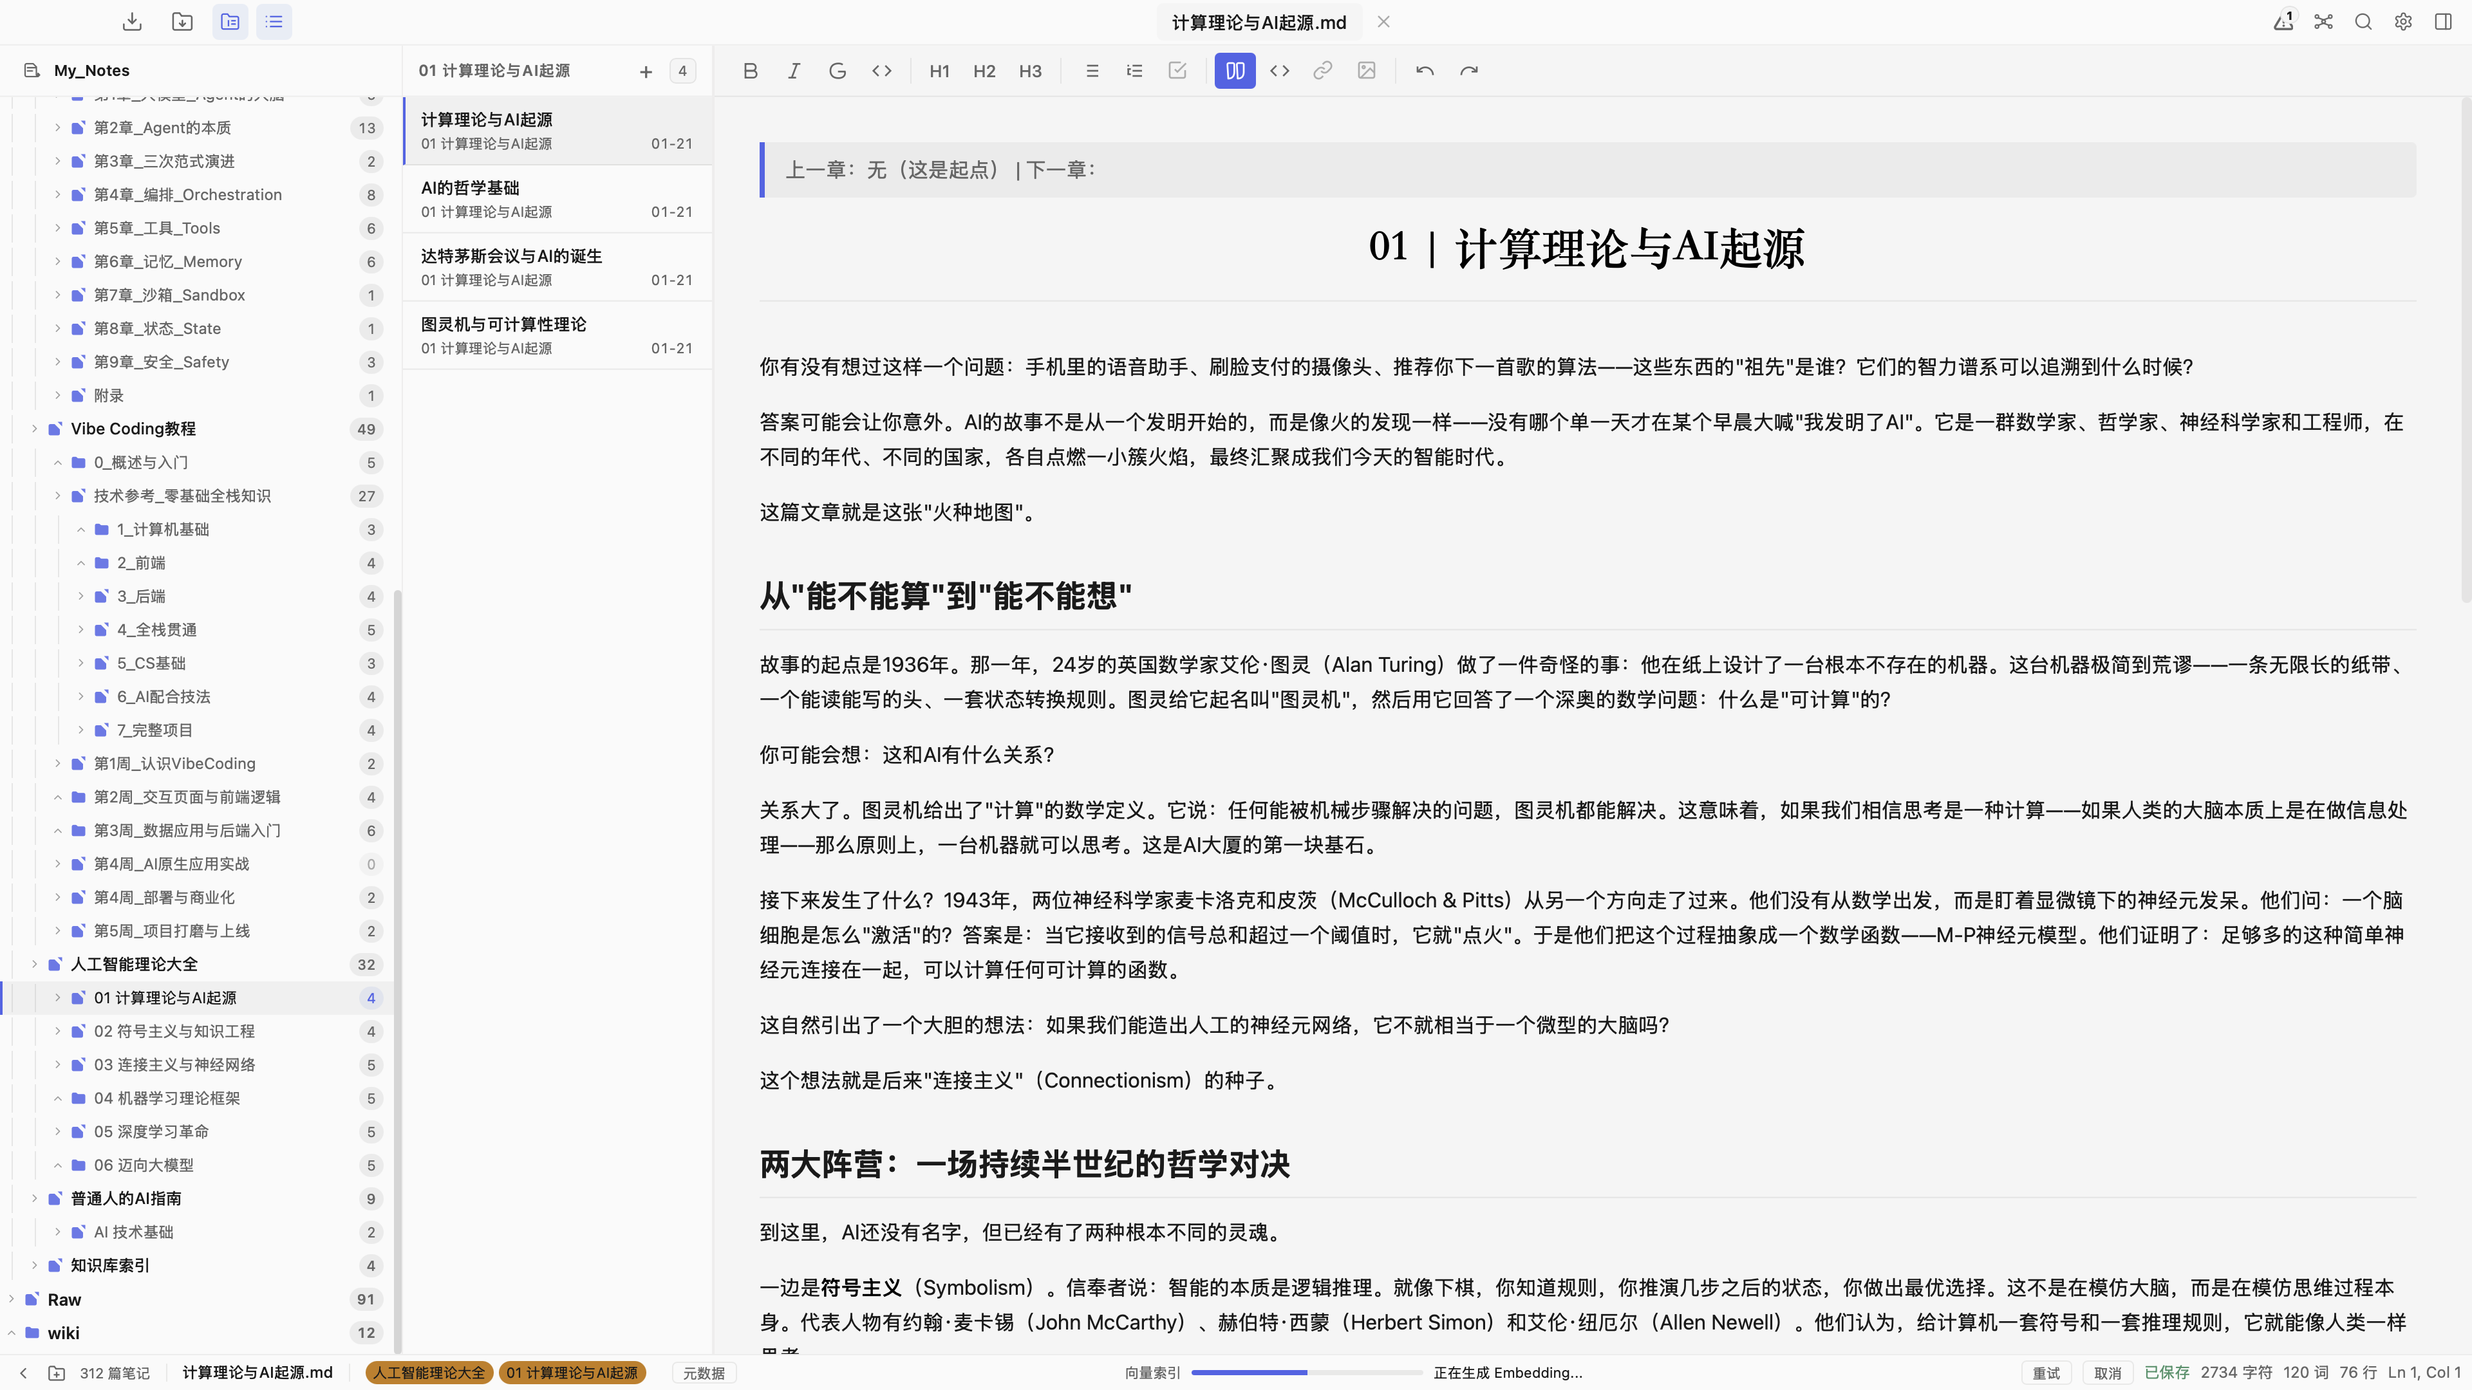Insert inline code formatting
The height and width of the screenshot is (1390, 2472).
pos(882,71)
